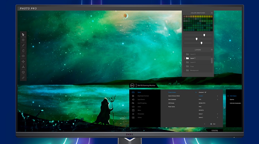Open the Input Source menu item

tap(141, 99)
